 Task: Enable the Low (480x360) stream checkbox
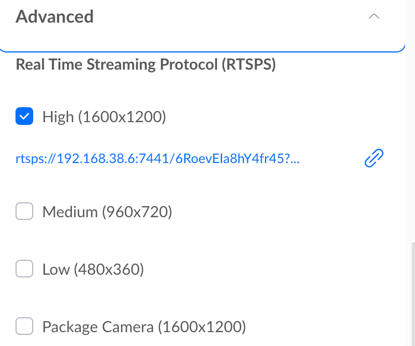pos(24,269)
